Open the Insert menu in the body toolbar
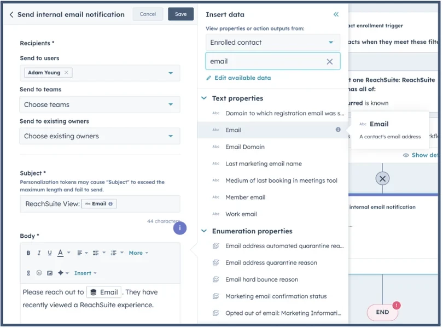The image size is (443, 328). pyautogui.click(x=85, y=273)
